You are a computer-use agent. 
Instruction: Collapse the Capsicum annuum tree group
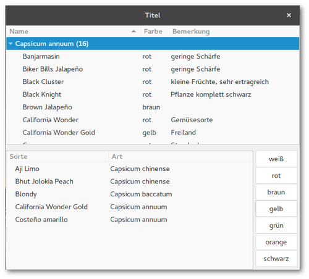[x=11, y=44]
